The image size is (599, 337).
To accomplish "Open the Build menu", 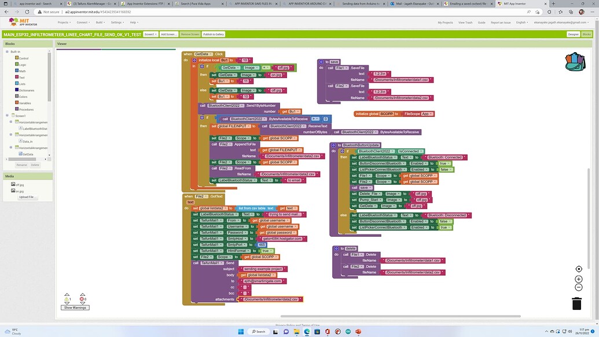I will point(99,23).
